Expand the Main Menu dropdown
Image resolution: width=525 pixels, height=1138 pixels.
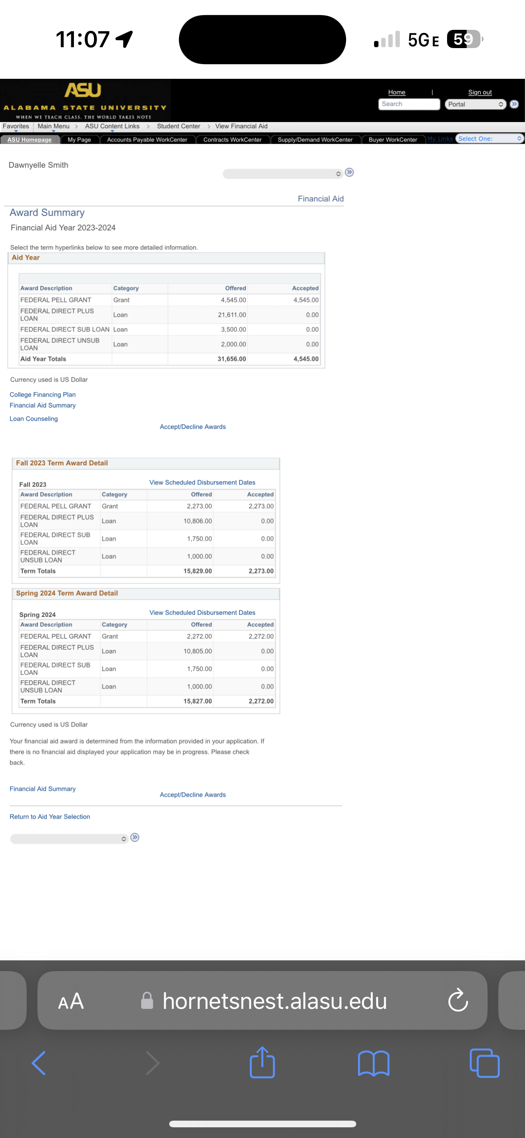coord(53,126)
